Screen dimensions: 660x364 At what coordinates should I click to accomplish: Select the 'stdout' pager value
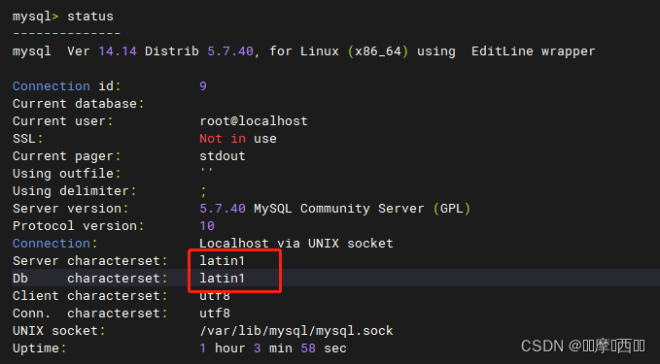223,156
